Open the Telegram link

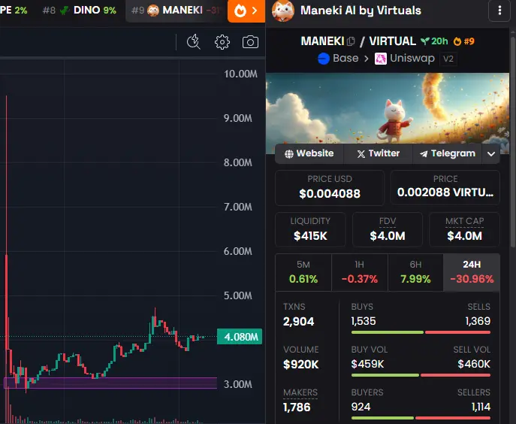[448, 153]
